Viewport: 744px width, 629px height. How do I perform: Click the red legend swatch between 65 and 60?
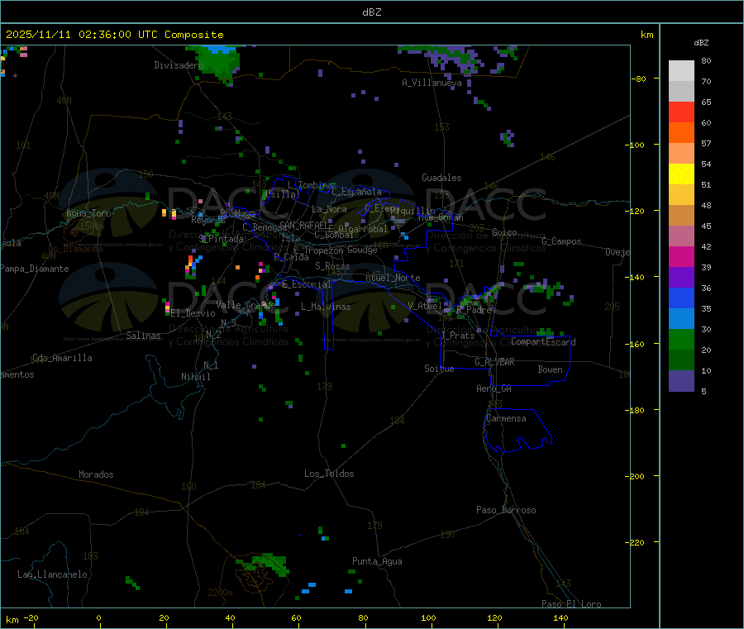(x=681, y=112)
